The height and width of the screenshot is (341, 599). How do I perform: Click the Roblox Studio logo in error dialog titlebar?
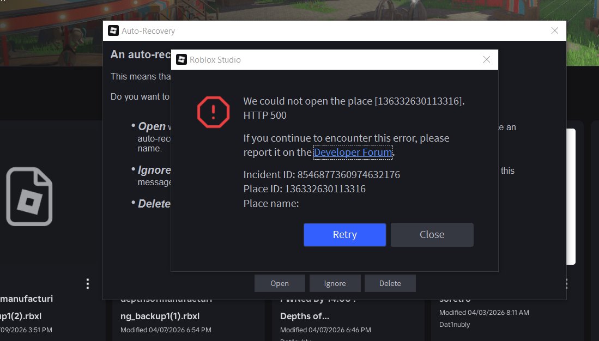click(181, 59)
